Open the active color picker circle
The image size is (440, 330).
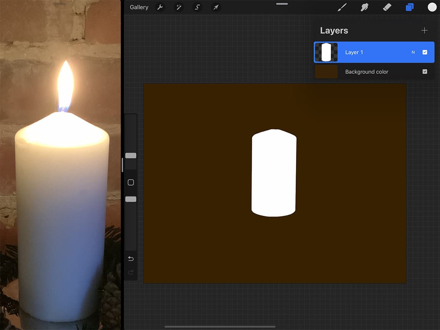[432, 7]
